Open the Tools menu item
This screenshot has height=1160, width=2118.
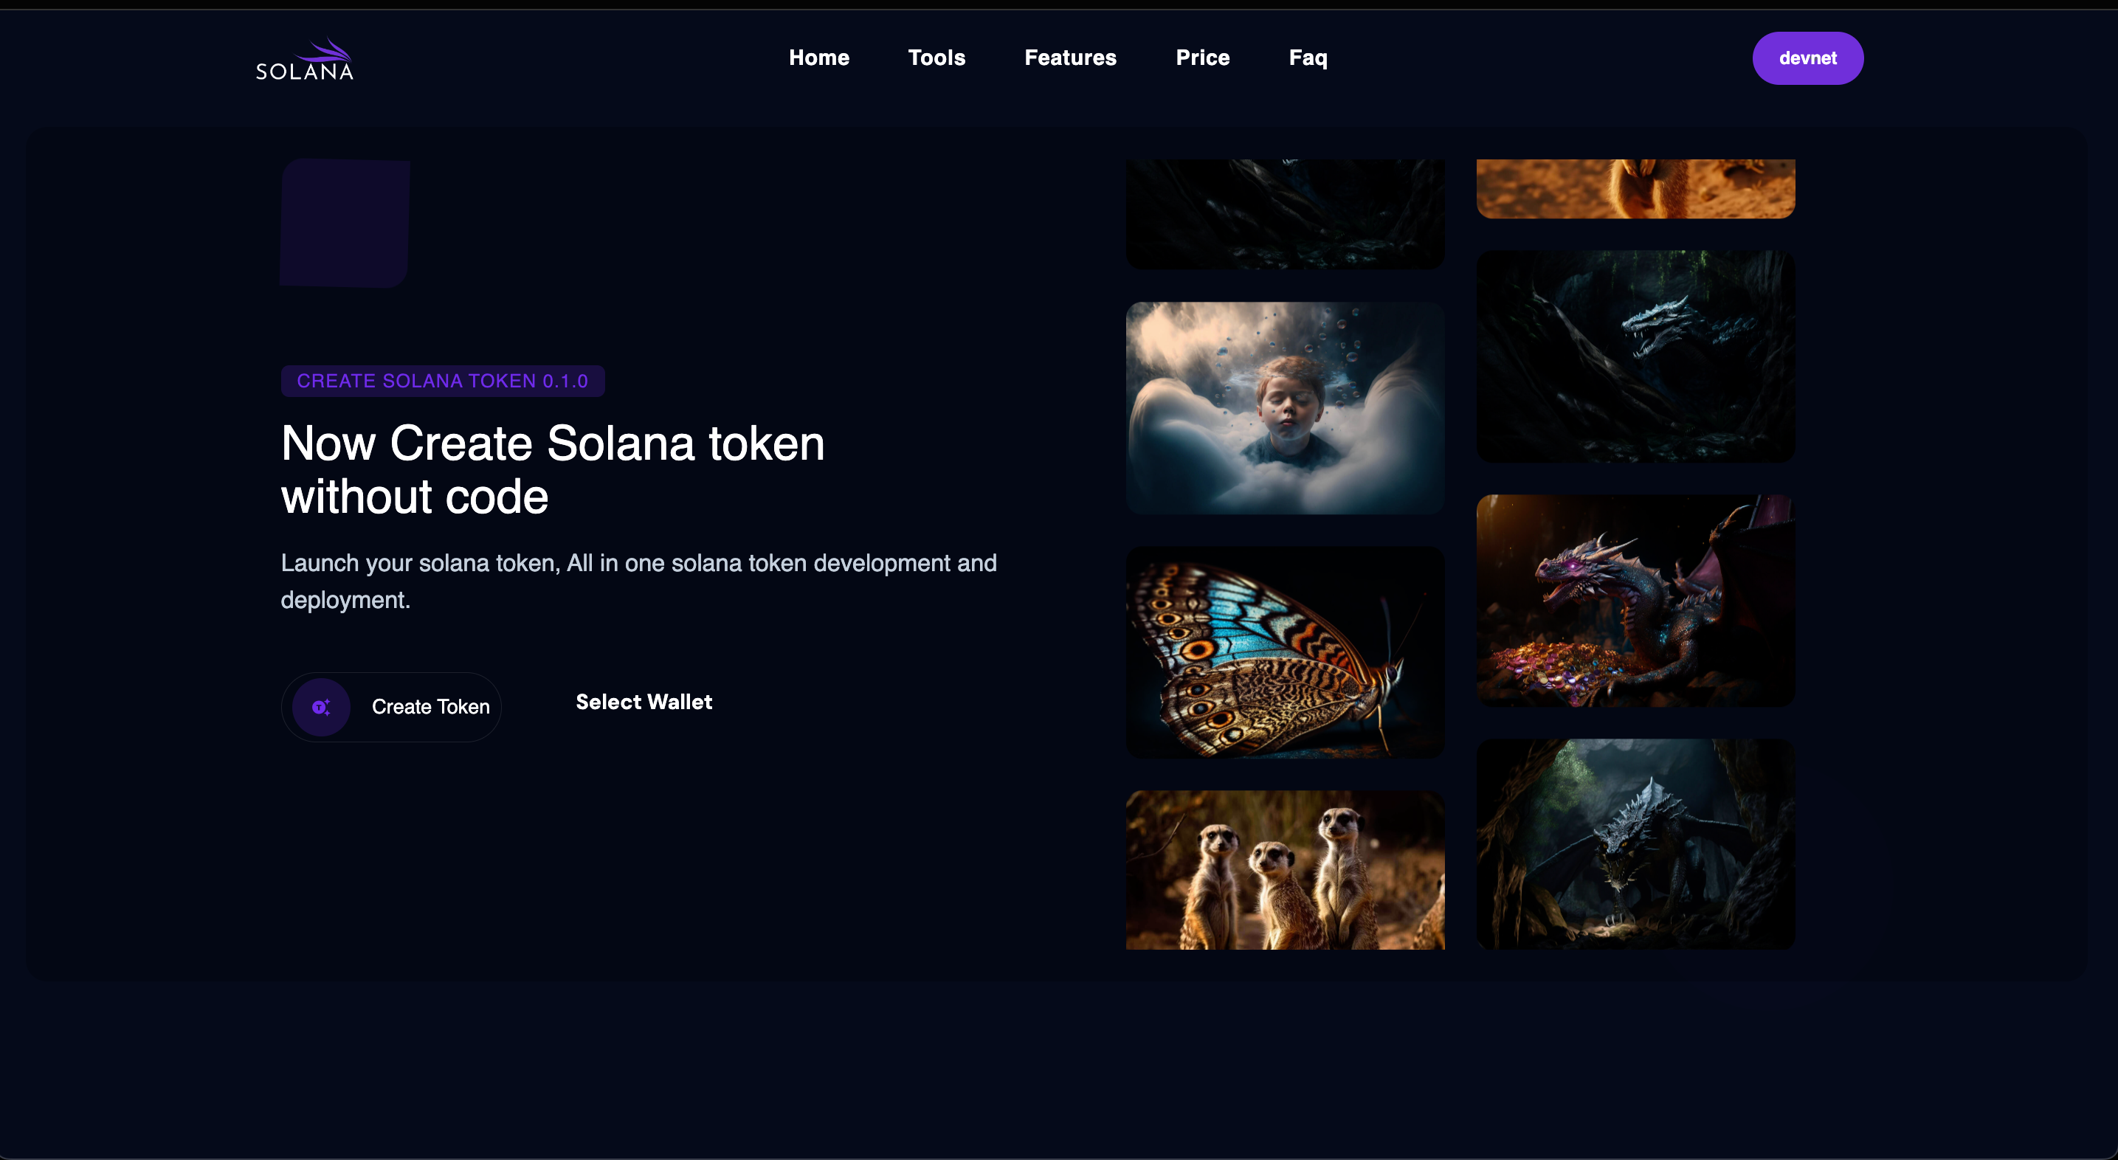click(936, 58)
